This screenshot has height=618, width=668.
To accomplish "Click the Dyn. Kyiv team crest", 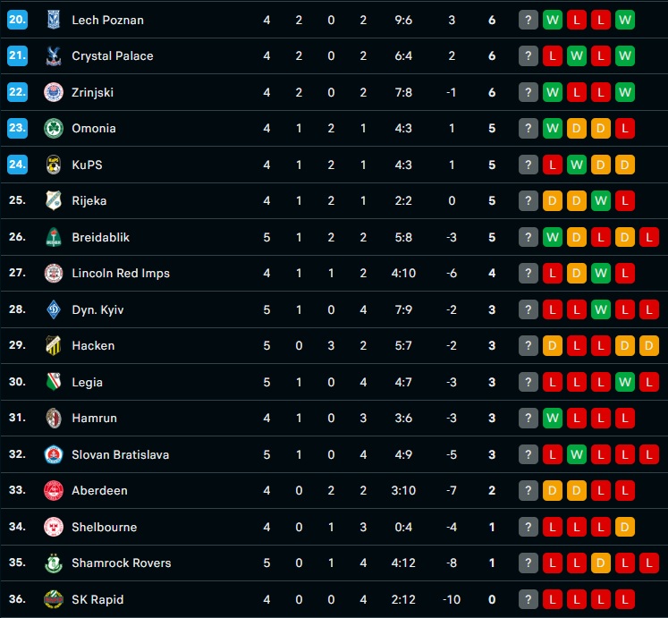I will [x=54, y=309].
